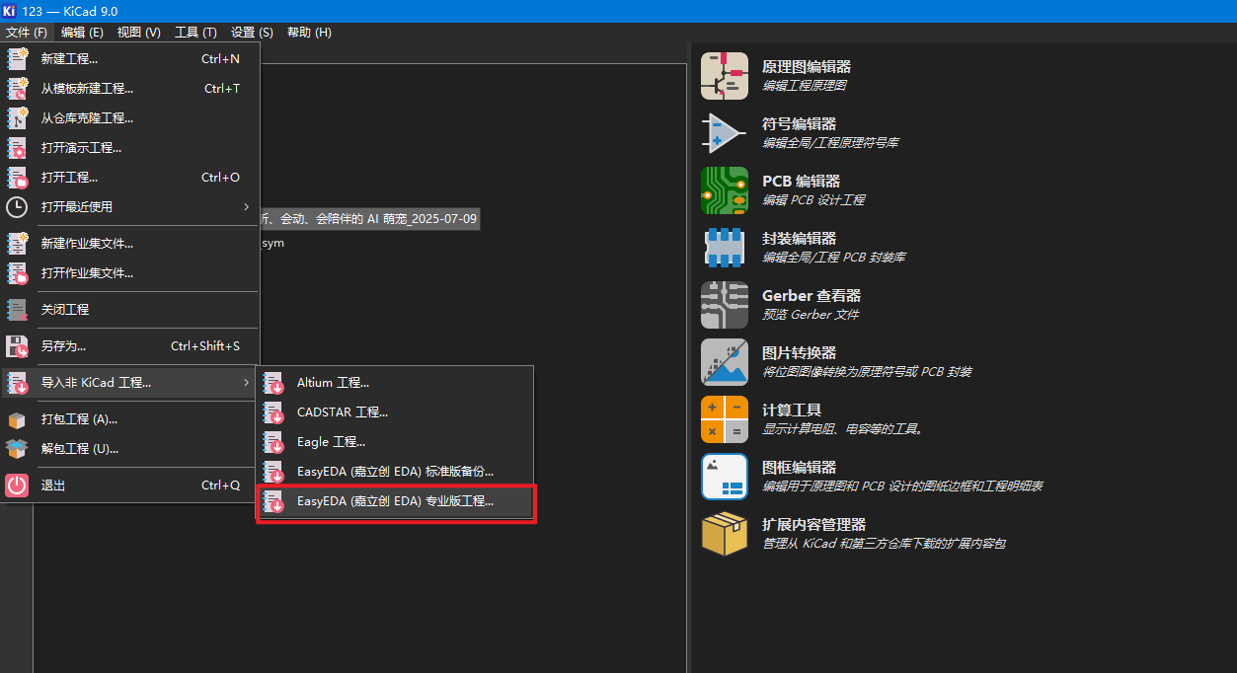Open the 设置 (S) menu
Image resolution: width=1237 pixels, height=673 pixels.
point(252,33)
